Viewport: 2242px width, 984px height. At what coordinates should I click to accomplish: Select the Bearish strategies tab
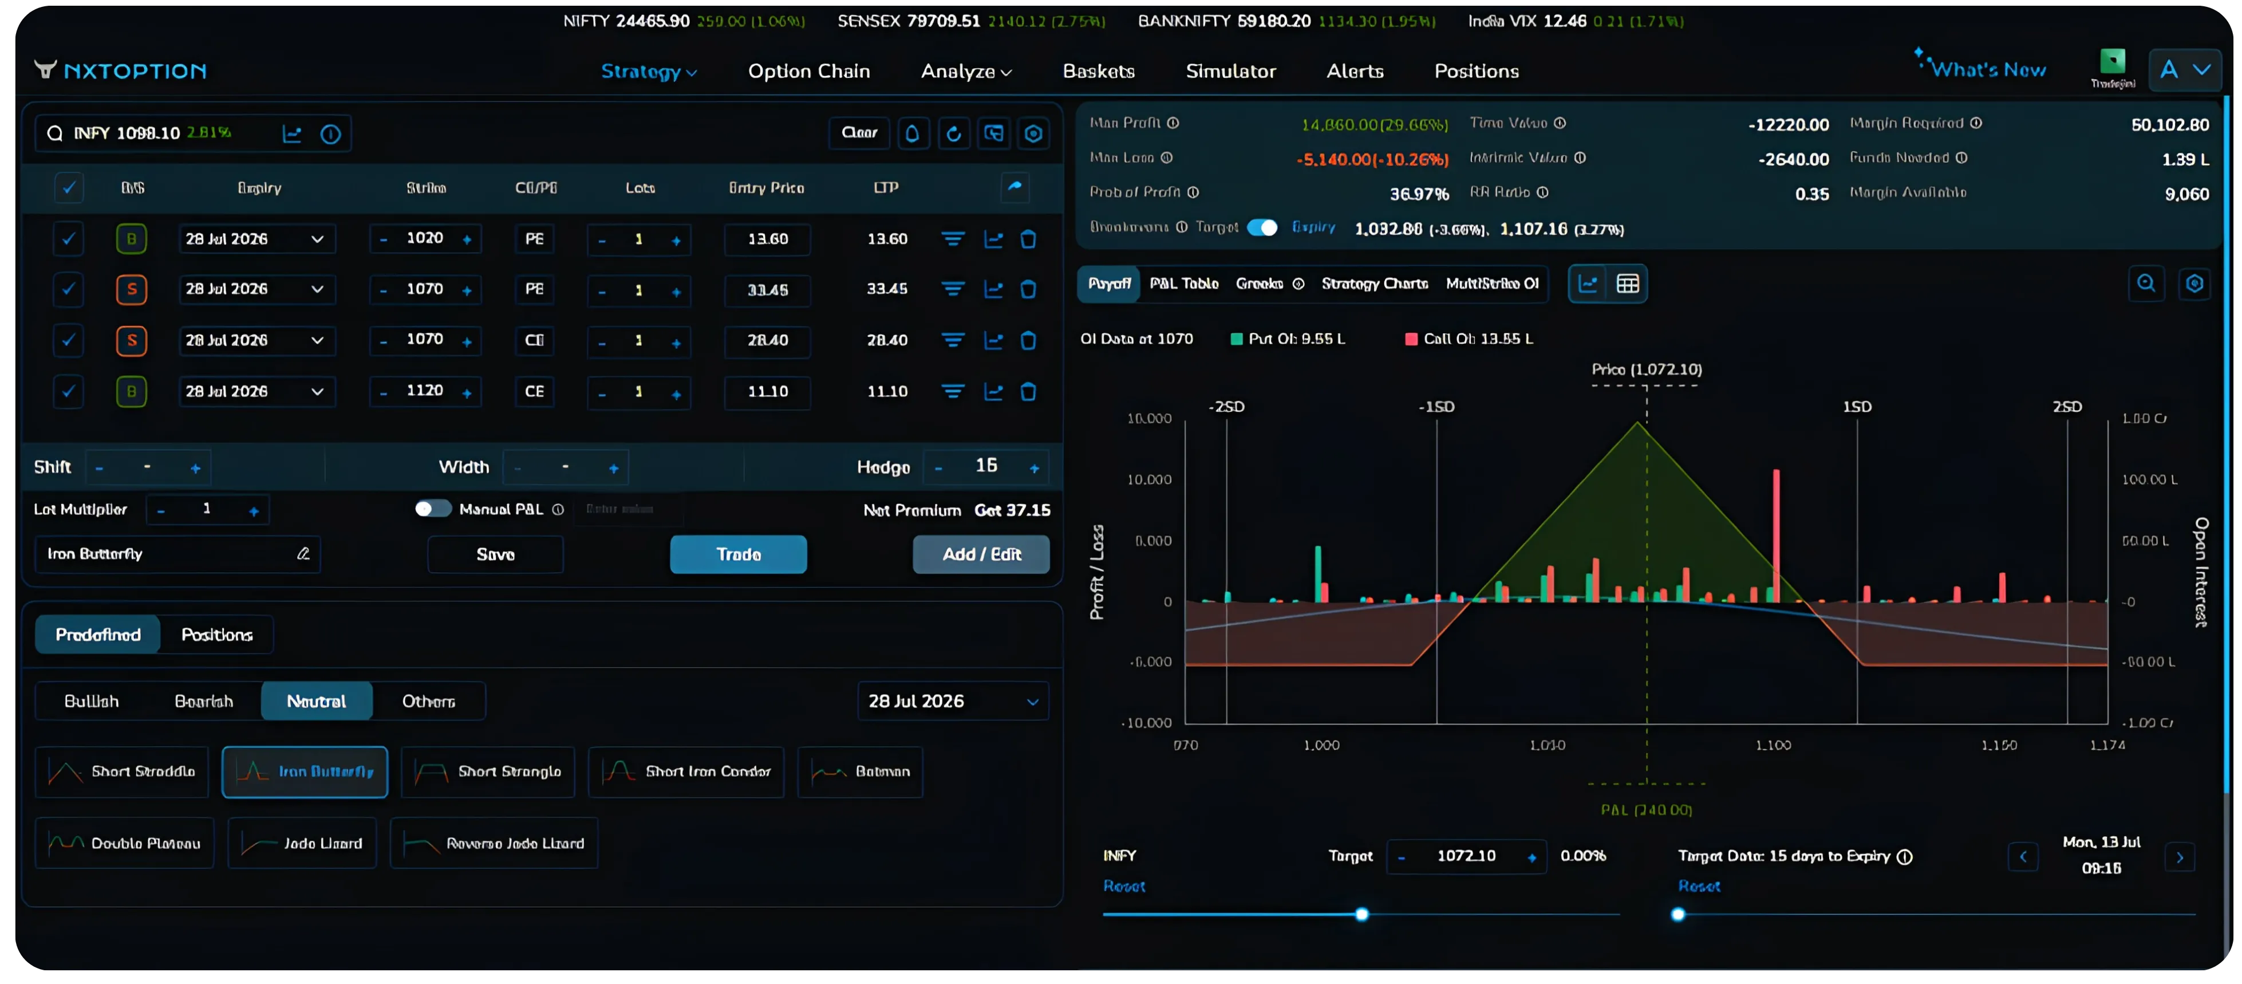(x=204, y=702)
